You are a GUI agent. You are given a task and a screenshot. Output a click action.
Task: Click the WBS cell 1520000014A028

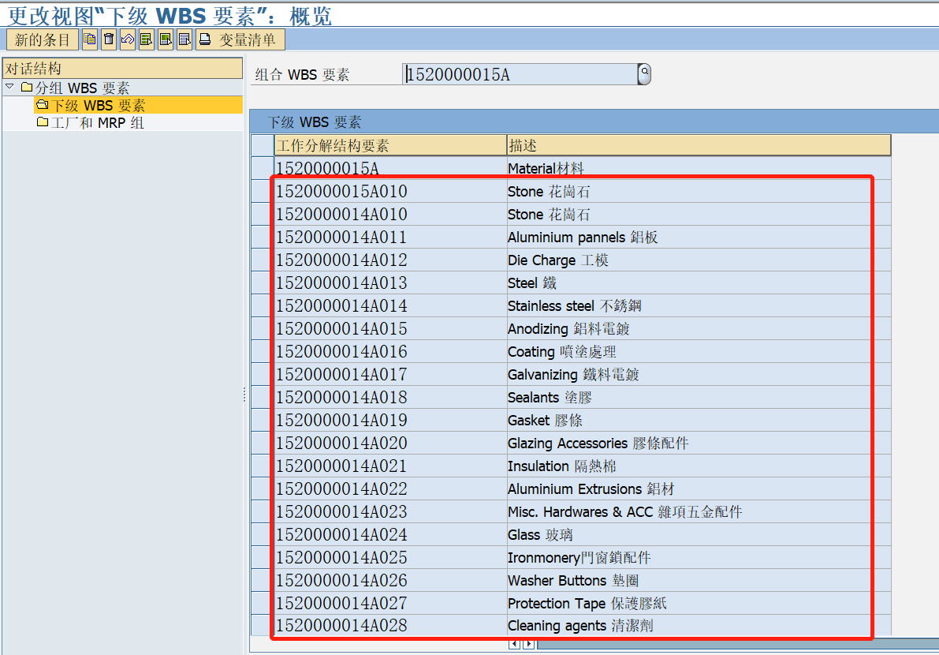[390, 625]
